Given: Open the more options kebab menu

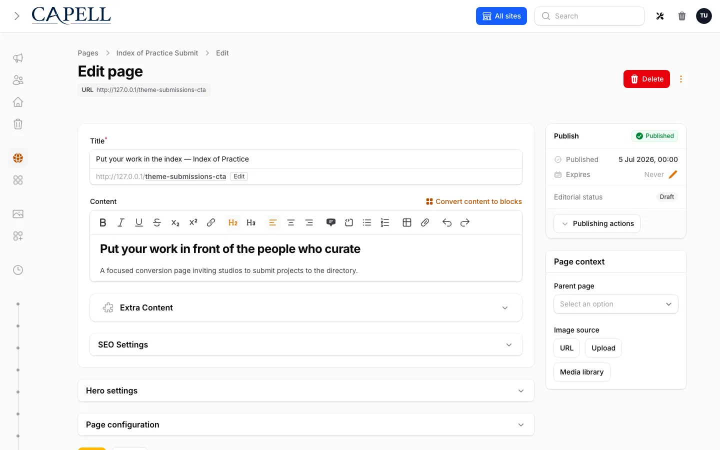Looking at the screenshot, I should [681, 79].
